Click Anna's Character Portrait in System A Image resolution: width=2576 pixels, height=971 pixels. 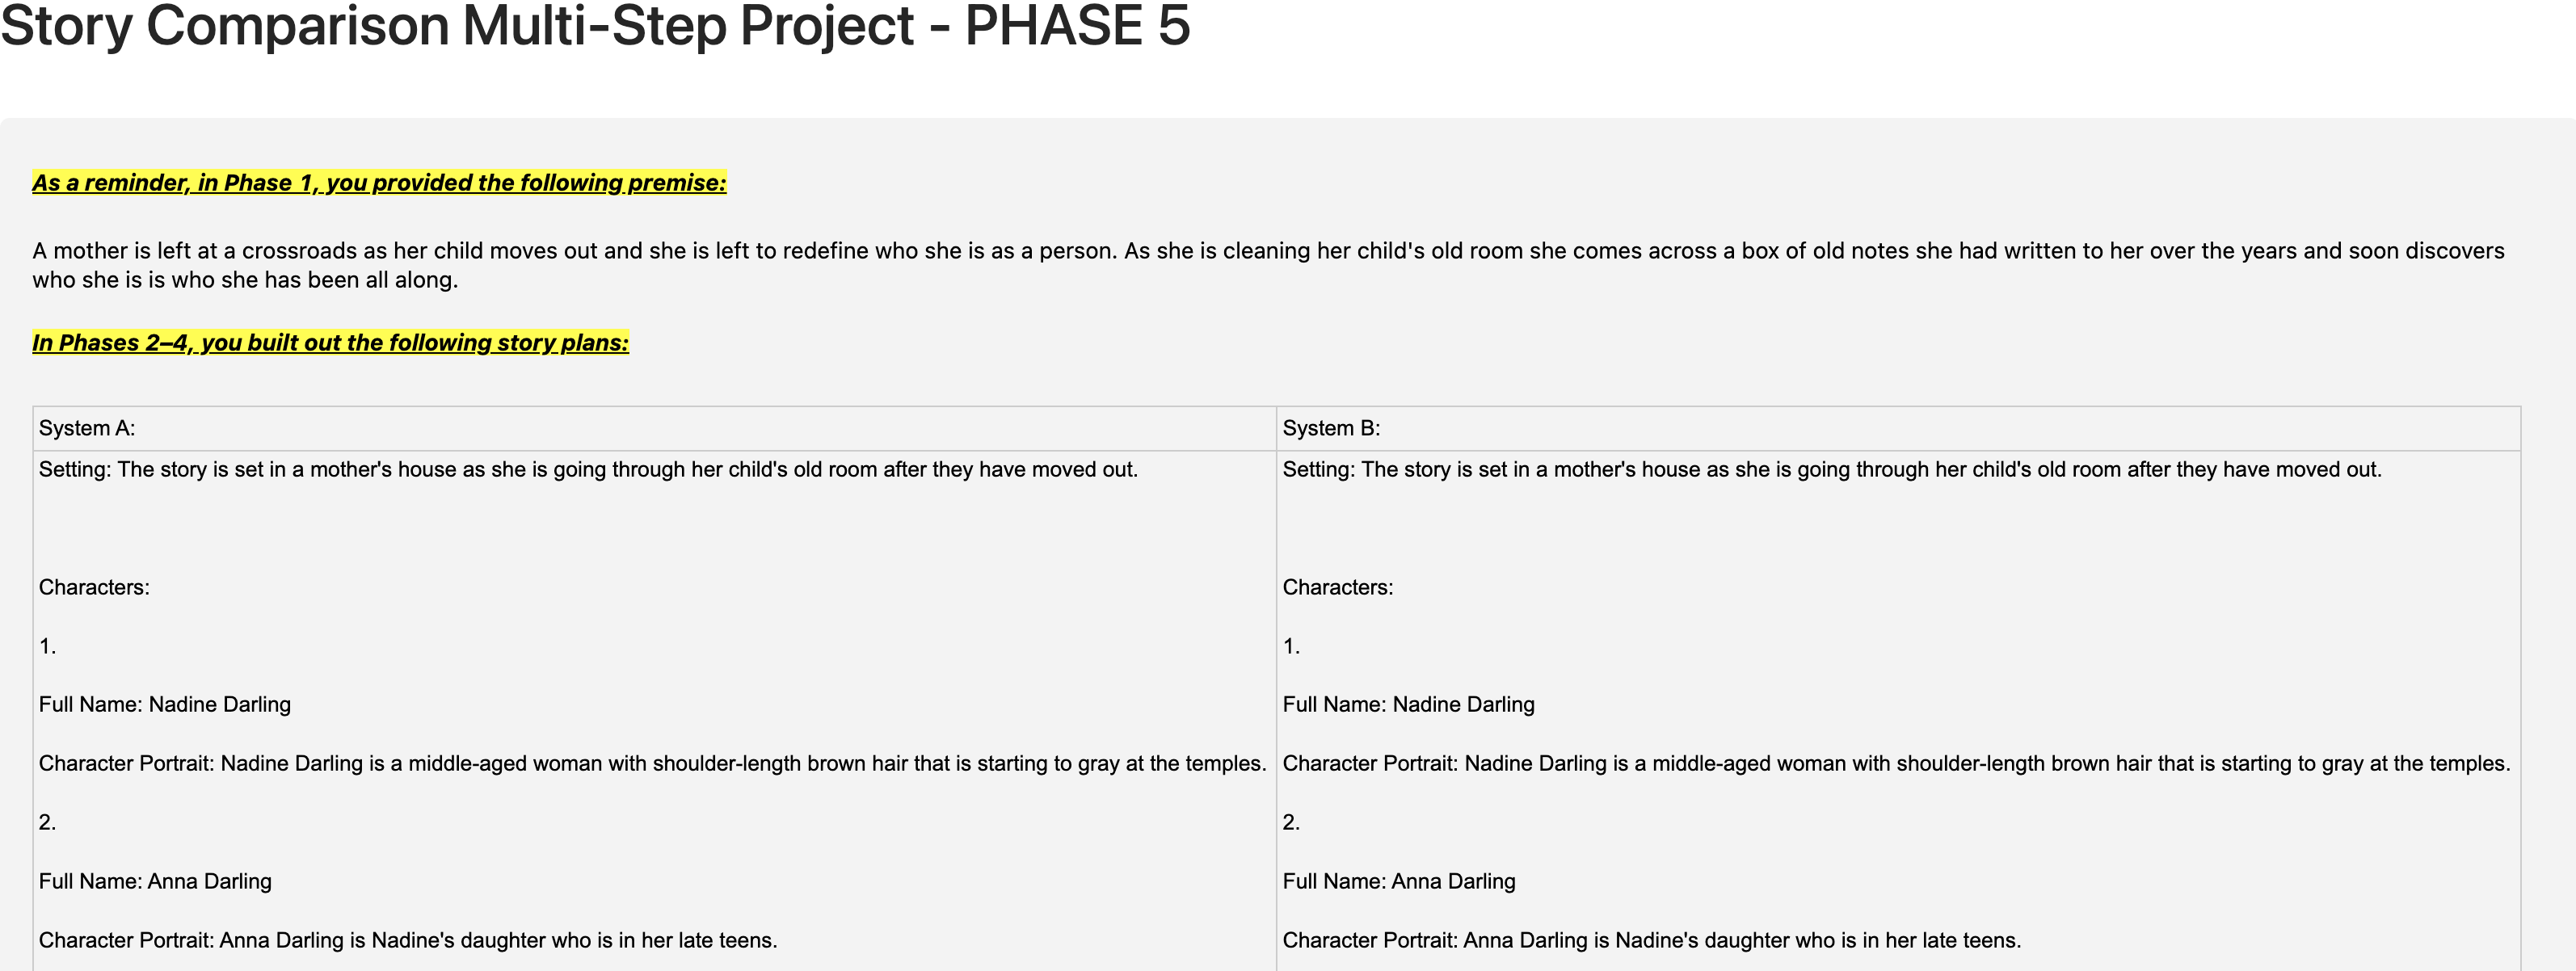[408, 941]
